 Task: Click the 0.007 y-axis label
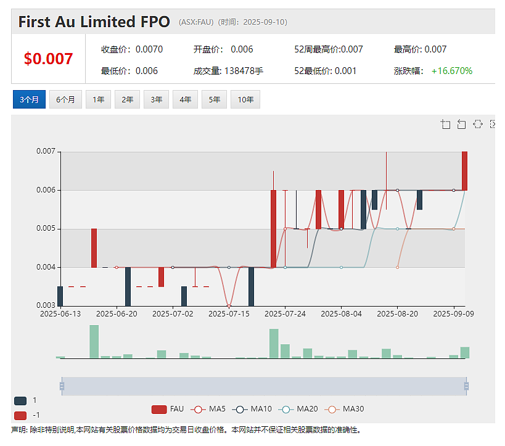coord(46,151)
